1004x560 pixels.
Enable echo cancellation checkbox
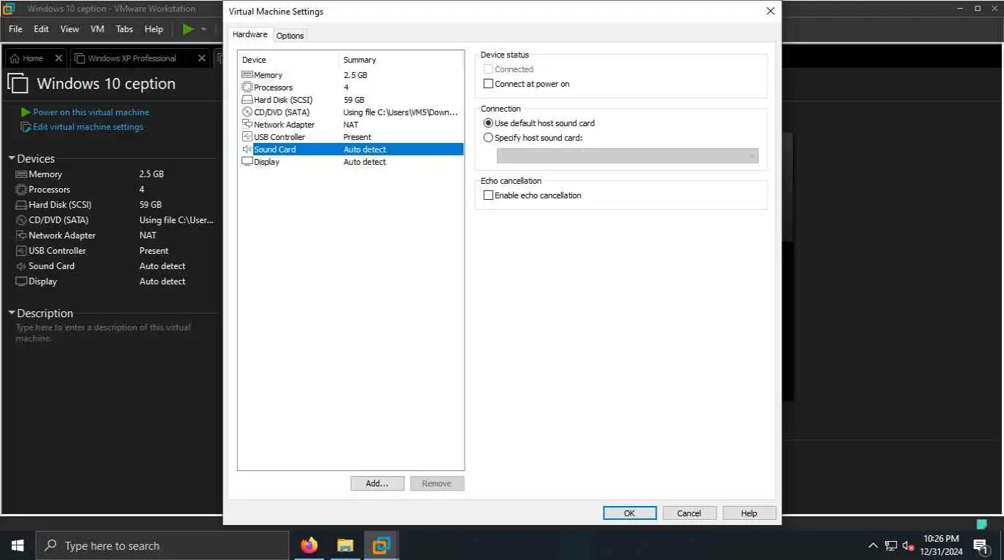(489, 195)
